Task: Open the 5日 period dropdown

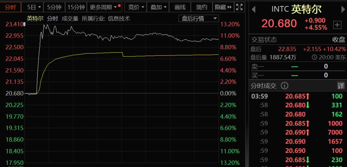Action: click(34, 7)
